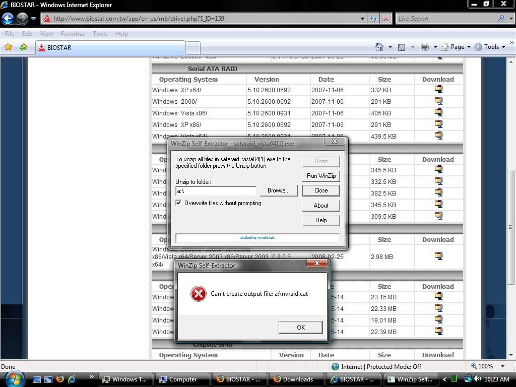Click OK on the can't create output file error
Viewport: 516px width, 387px height.
[x=301, y=328]
